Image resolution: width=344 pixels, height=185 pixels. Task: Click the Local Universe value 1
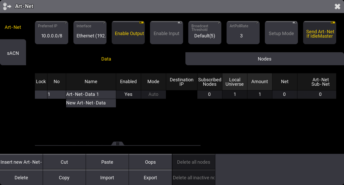pyautogui.click(x=235, y=95)
